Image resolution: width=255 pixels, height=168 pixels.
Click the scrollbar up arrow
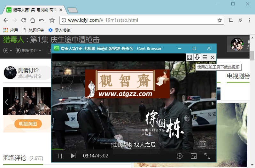252,38
